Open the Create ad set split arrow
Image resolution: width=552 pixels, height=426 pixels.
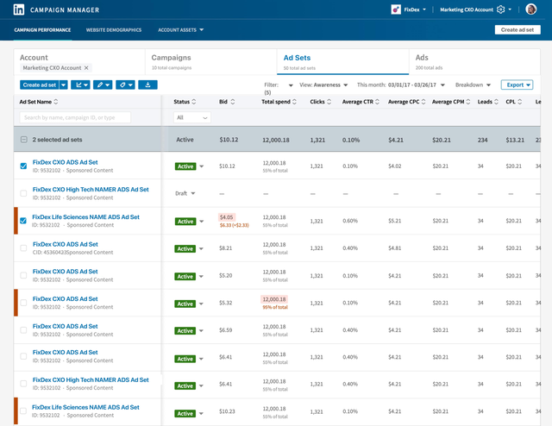point(63,85)
